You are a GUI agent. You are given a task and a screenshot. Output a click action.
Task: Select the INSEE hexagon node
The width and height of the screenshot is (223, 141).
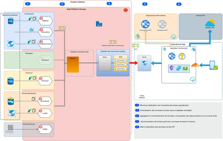tap(45, 129)
